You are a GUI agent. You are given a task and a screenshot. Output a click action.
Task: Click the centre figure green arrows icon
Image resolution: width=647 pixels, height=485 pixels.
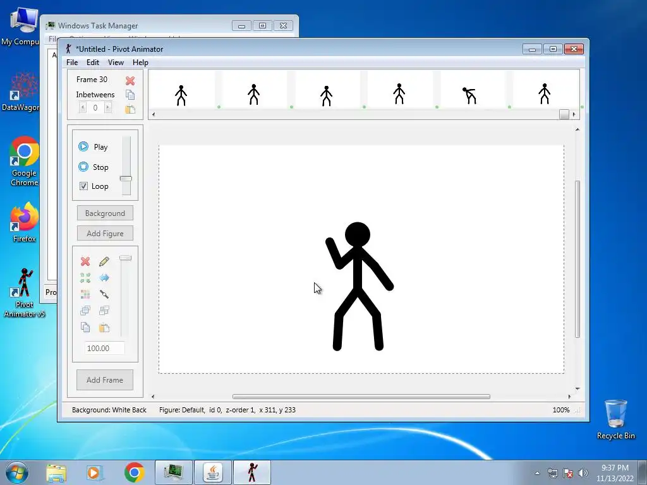[x=85, y=278]
